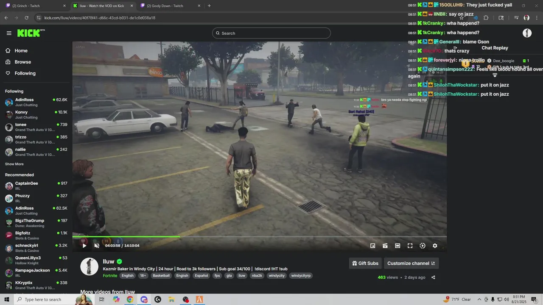
Task: Open the notification center icon
Action: coord(534,299)
